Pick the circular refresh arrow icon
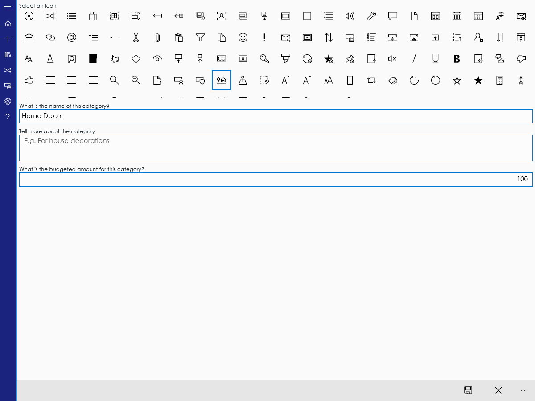The image size is (535, 401). tap(436, 80)
